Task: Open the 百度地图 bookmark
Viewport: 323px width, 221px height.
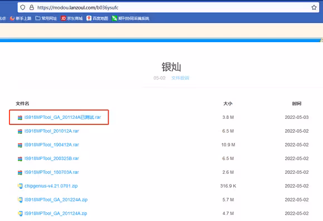Action: (x=97, y=18)
